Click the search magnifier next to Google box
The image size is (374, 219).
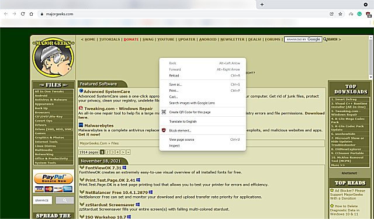(325, 39)
